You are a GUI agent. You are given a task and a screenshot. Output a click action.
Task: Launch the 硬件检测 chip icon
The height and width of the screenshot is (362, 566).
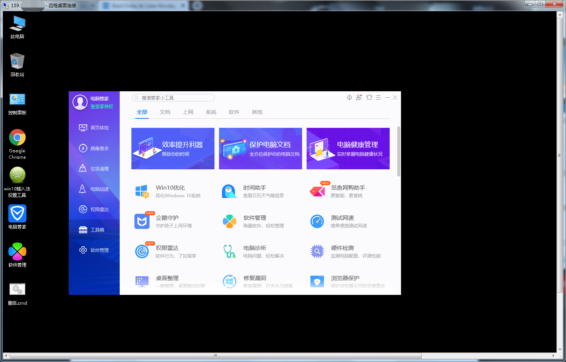click(317, 252)
